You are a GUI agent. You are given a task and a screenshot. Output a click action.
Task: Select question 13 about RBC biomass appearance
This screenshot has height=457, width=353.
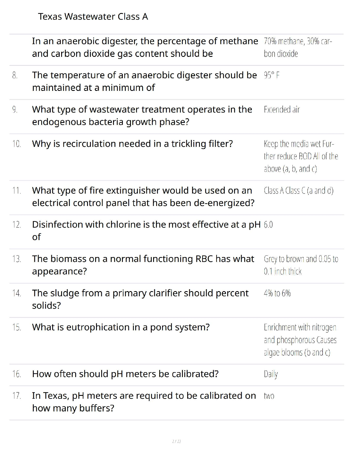(143, 265)
